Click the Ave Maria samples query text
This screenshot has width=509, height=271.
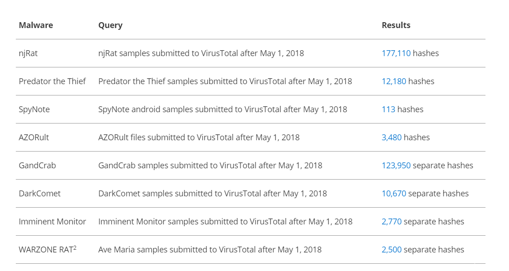[210, 250]
